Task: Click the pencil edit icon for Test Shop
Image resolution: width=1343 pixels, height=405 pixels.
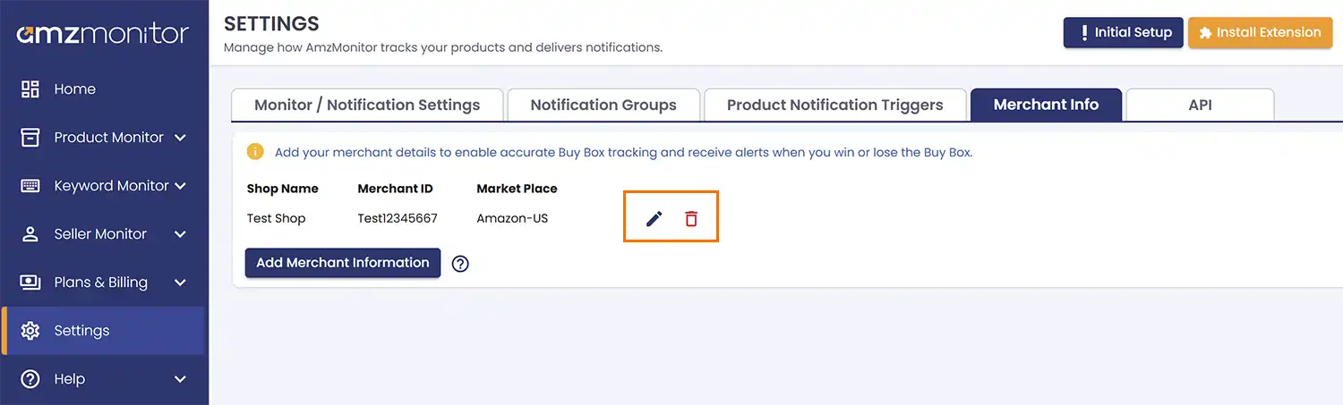Action: (654, 218)
